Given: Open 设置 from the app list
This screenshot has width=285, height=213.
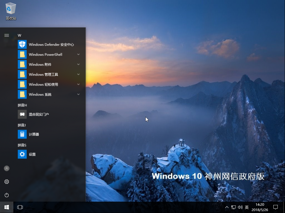Looking at the screenshot, I should 33,154.
